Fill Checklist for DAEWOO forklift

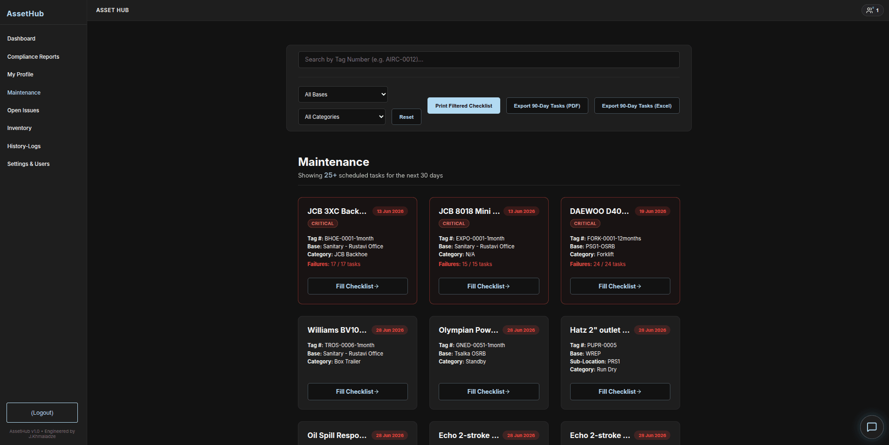point(620,286)
